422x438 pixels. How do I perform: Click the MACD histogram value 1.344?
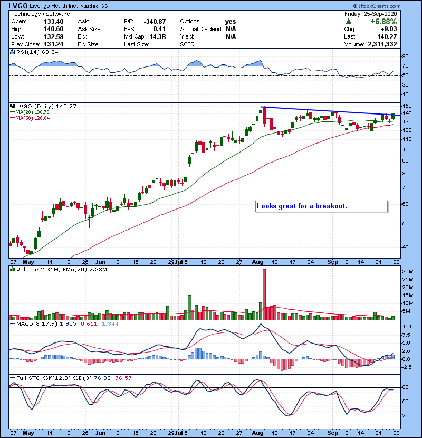click(x=110, y=324)
